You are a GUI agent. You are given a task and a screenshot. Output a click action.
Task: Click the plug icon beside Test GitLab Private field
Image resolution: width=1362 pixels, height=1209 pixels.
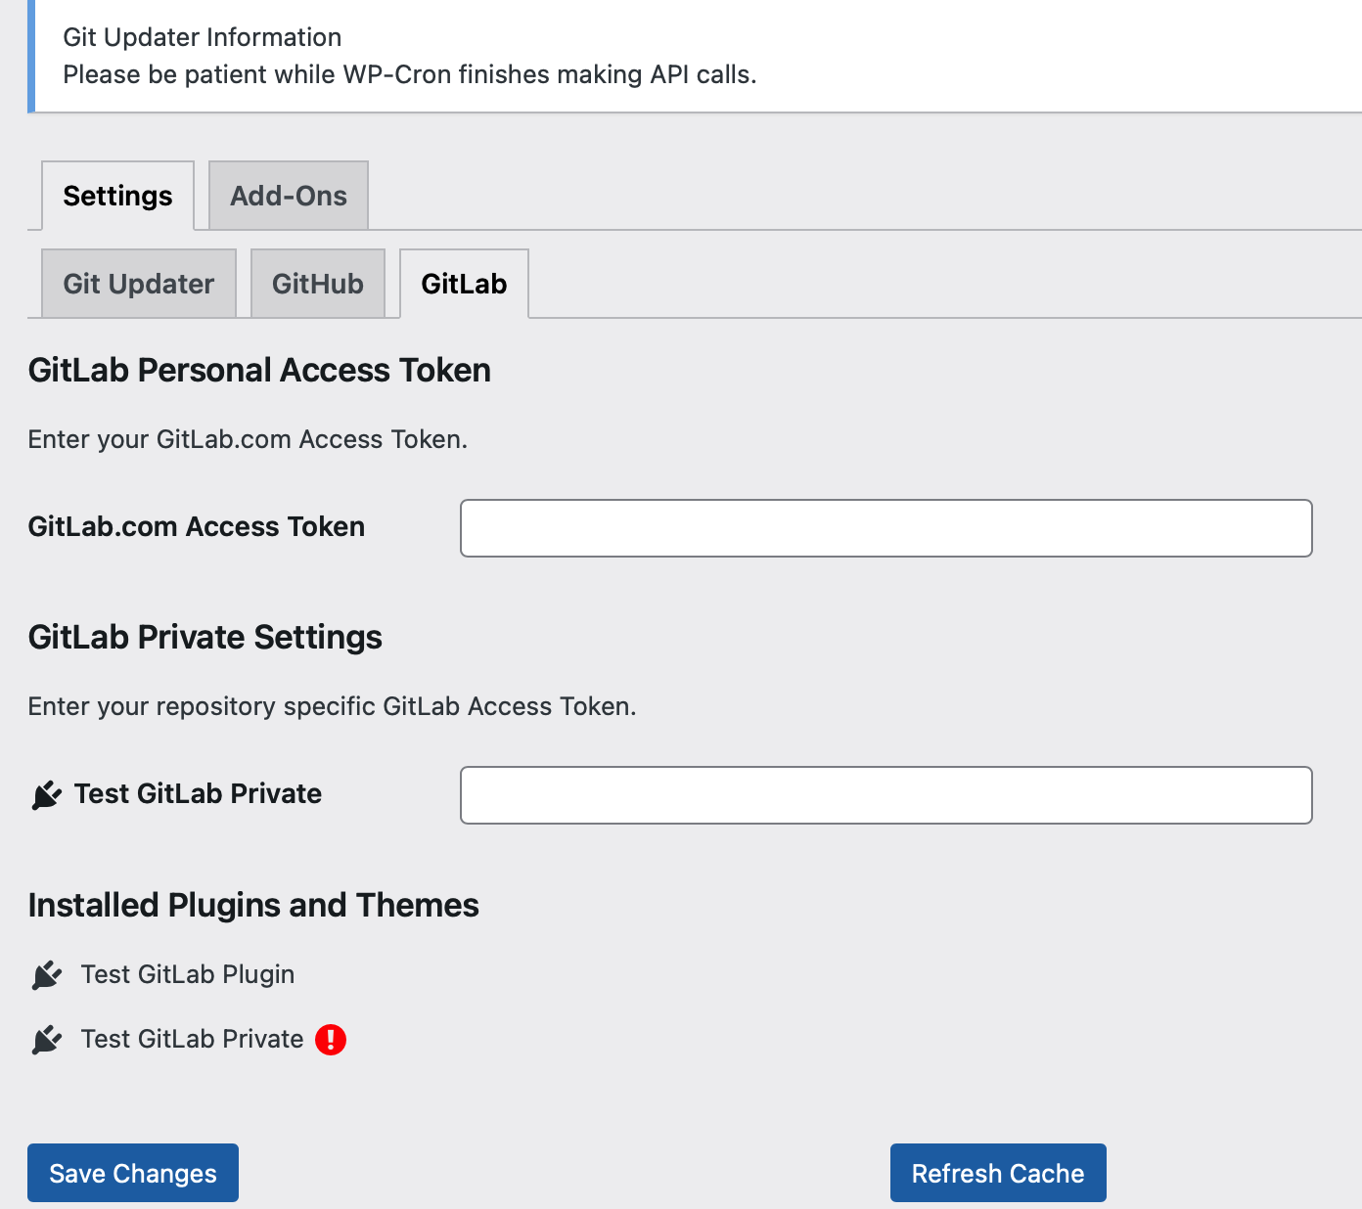tap(47, 795)
